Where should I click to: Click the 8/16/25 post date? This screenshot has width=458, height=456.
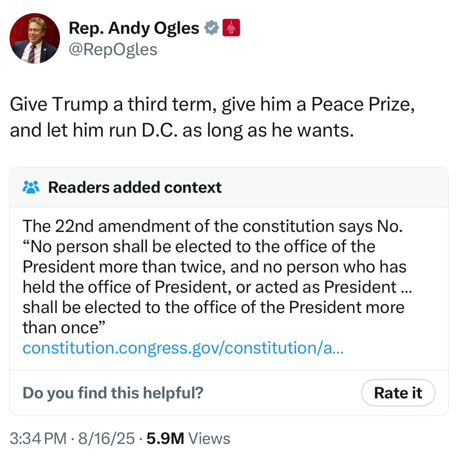[x=106, y=438]
